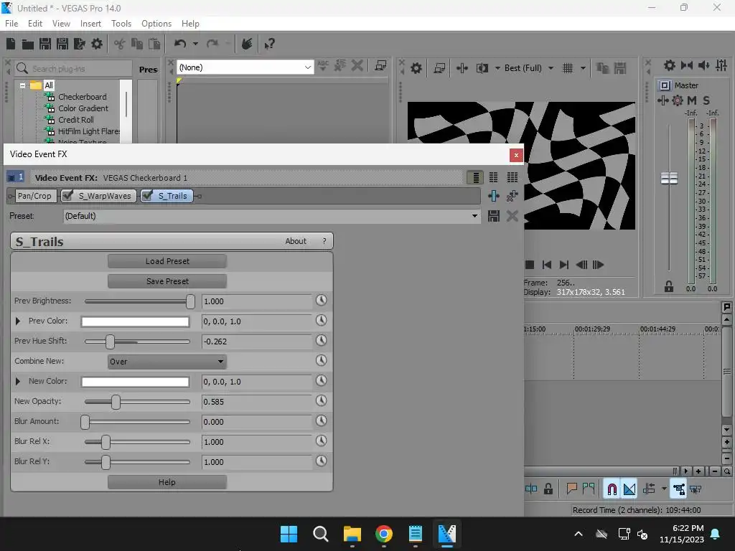Click the Load Preset button

(167, 261)
